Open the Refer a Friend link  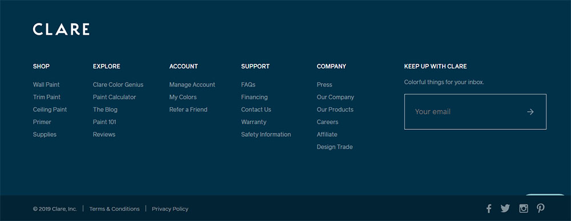tap(188, 109)
